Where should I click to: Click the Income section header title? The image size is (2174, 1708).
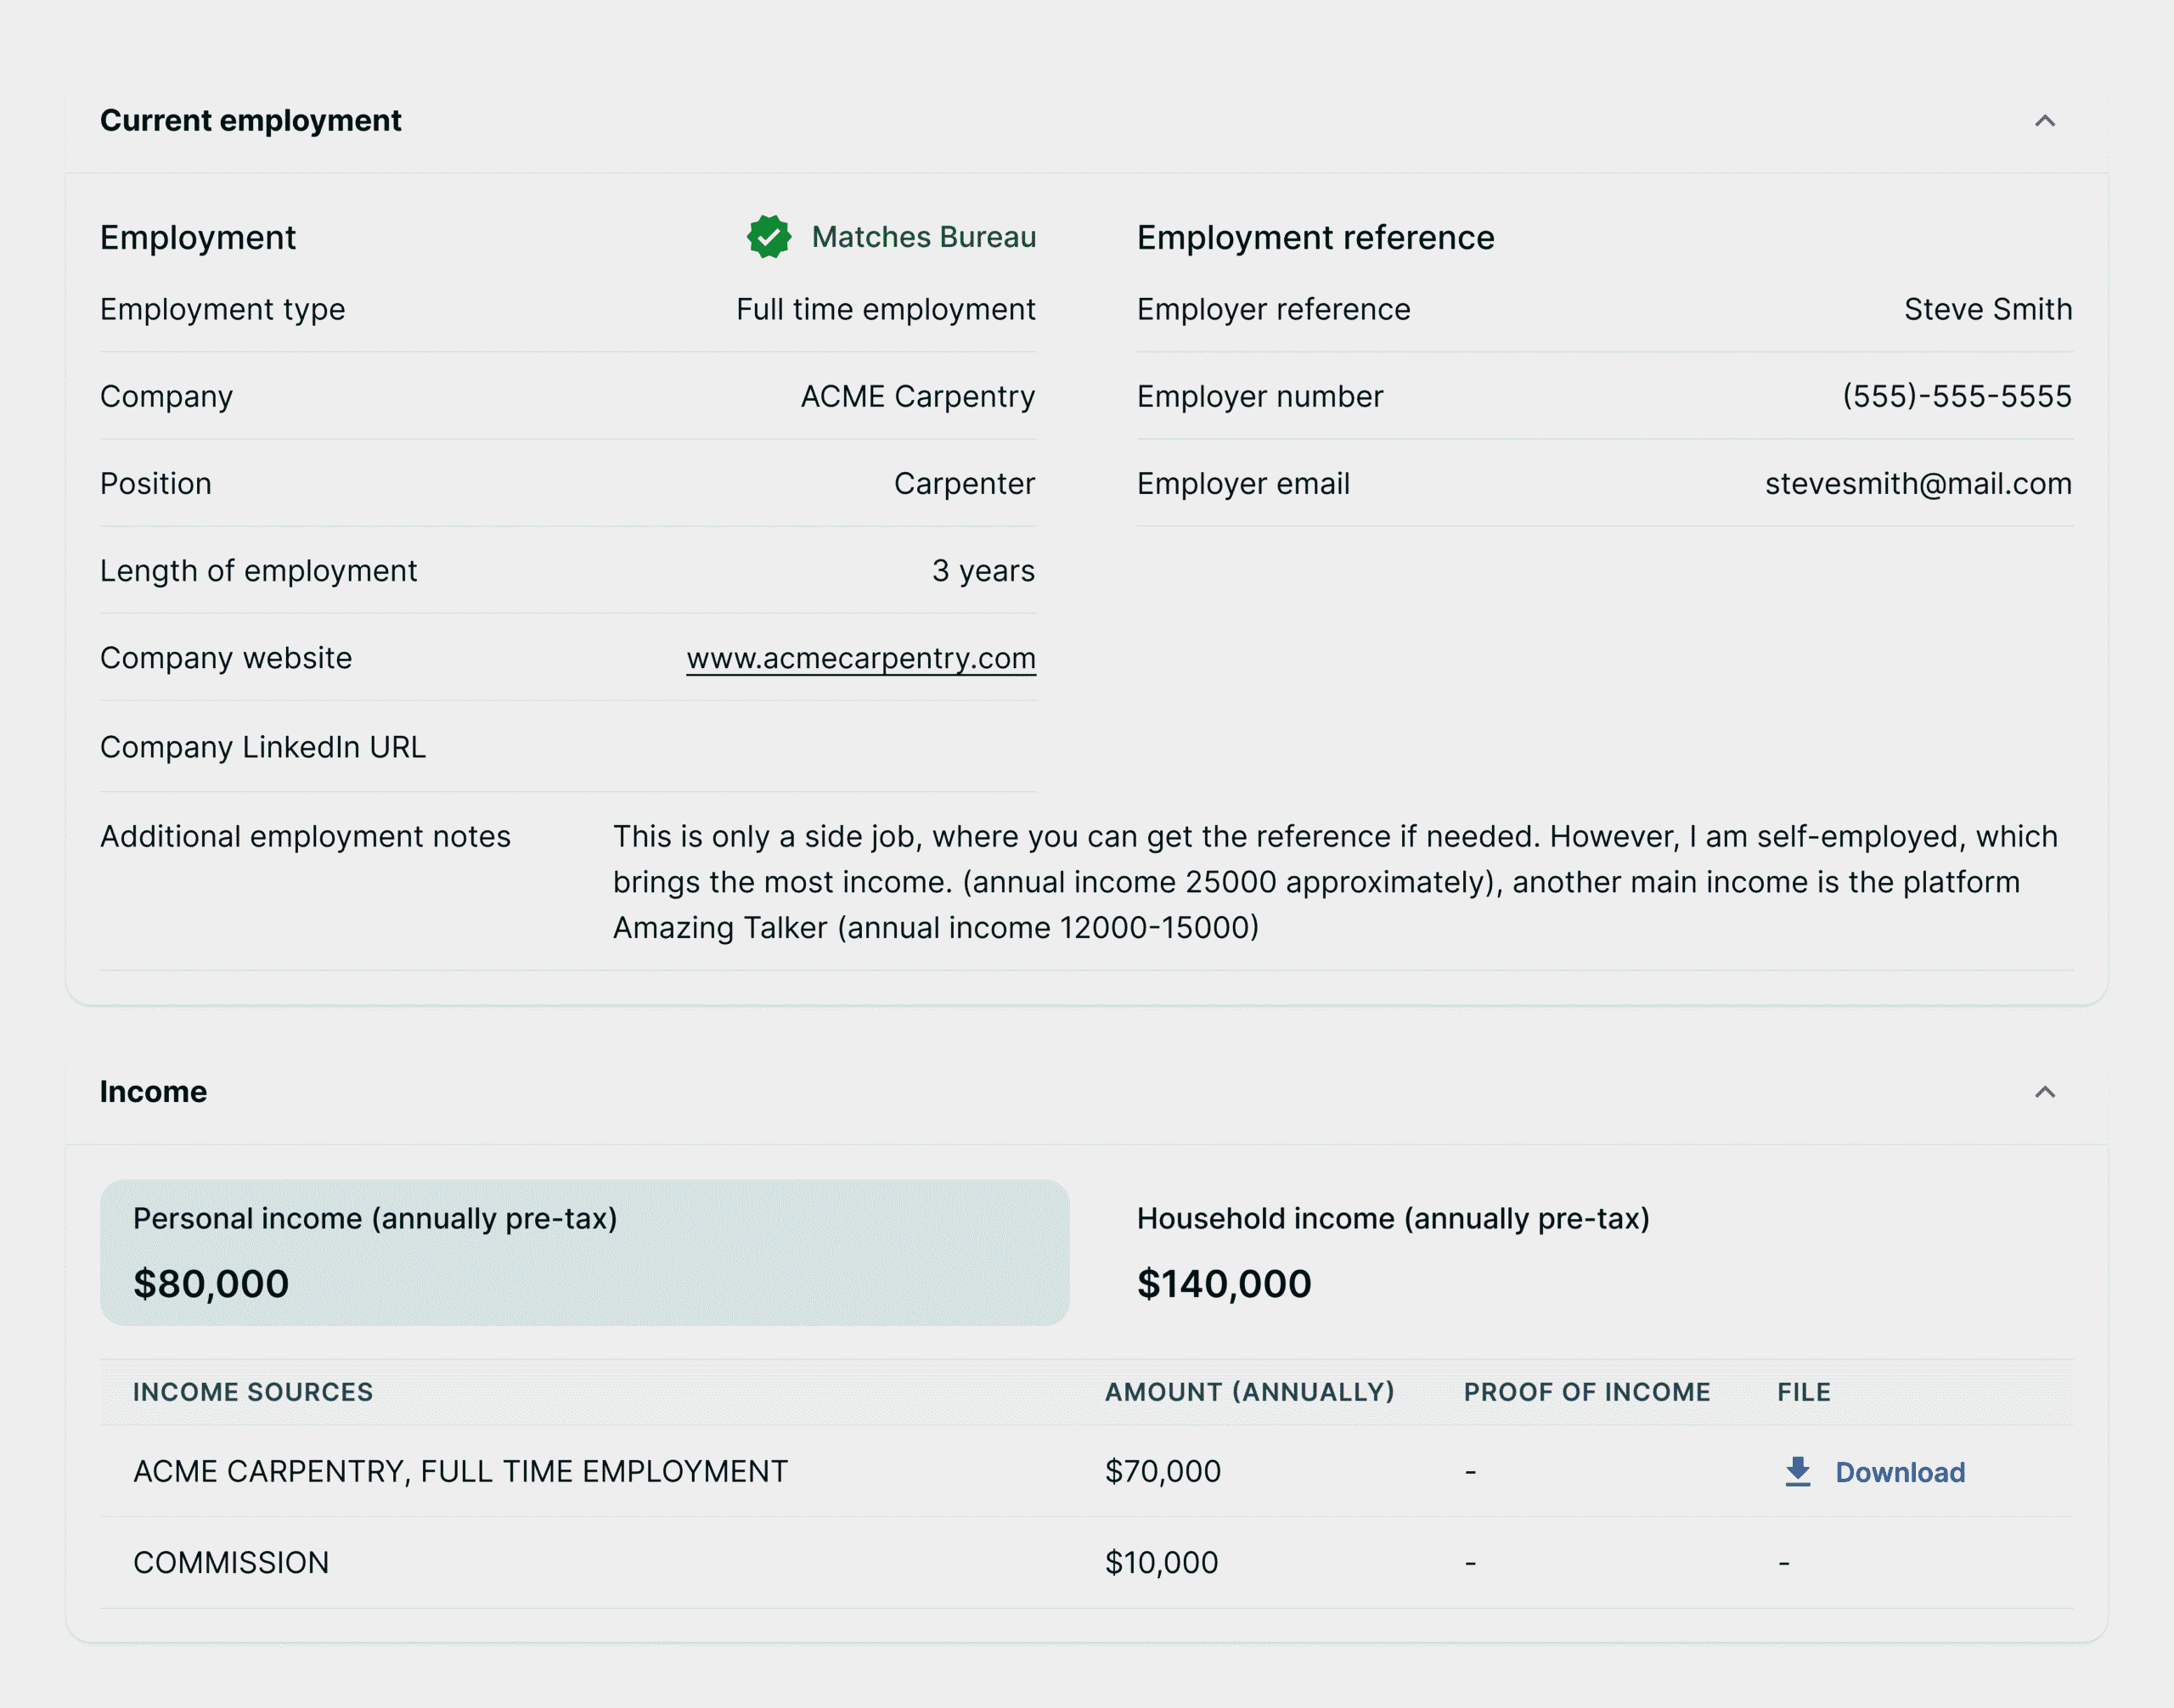click(x=153, y=1092)
